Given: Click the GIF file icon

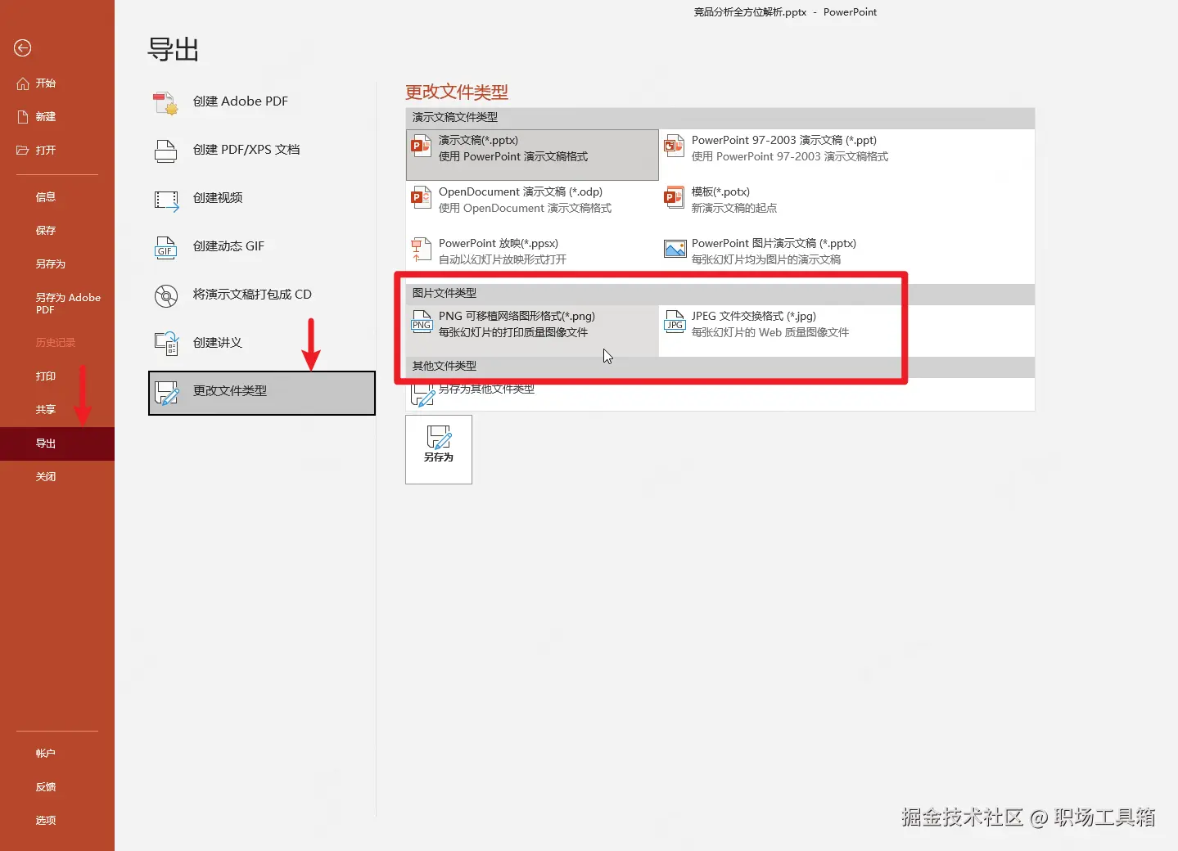Looking at the screenshot, I should (x=165, y=247).
